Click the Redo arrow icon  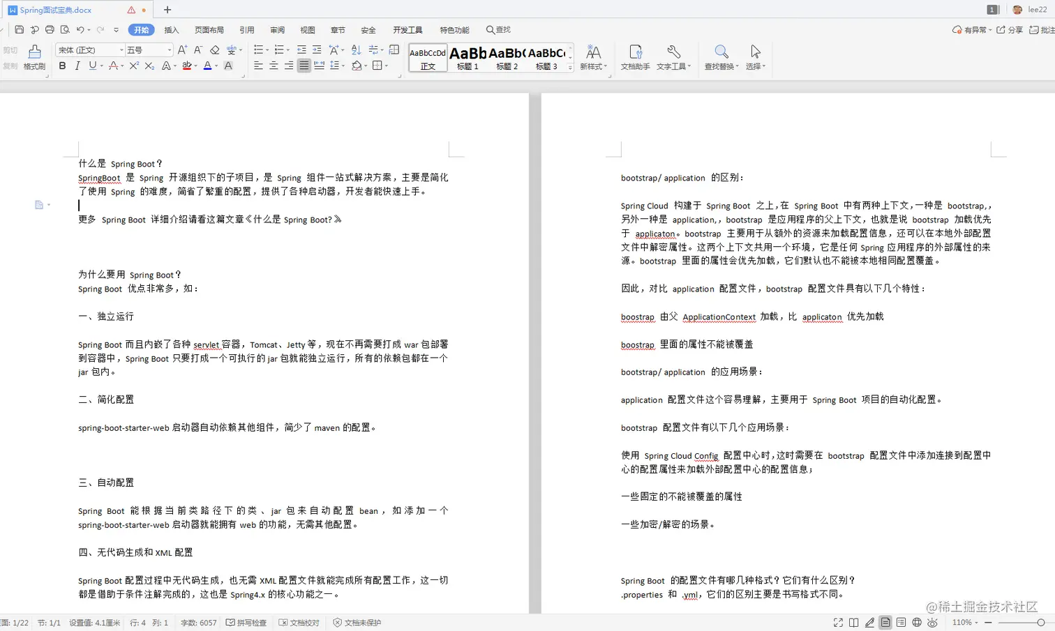[x=100, y=30]
